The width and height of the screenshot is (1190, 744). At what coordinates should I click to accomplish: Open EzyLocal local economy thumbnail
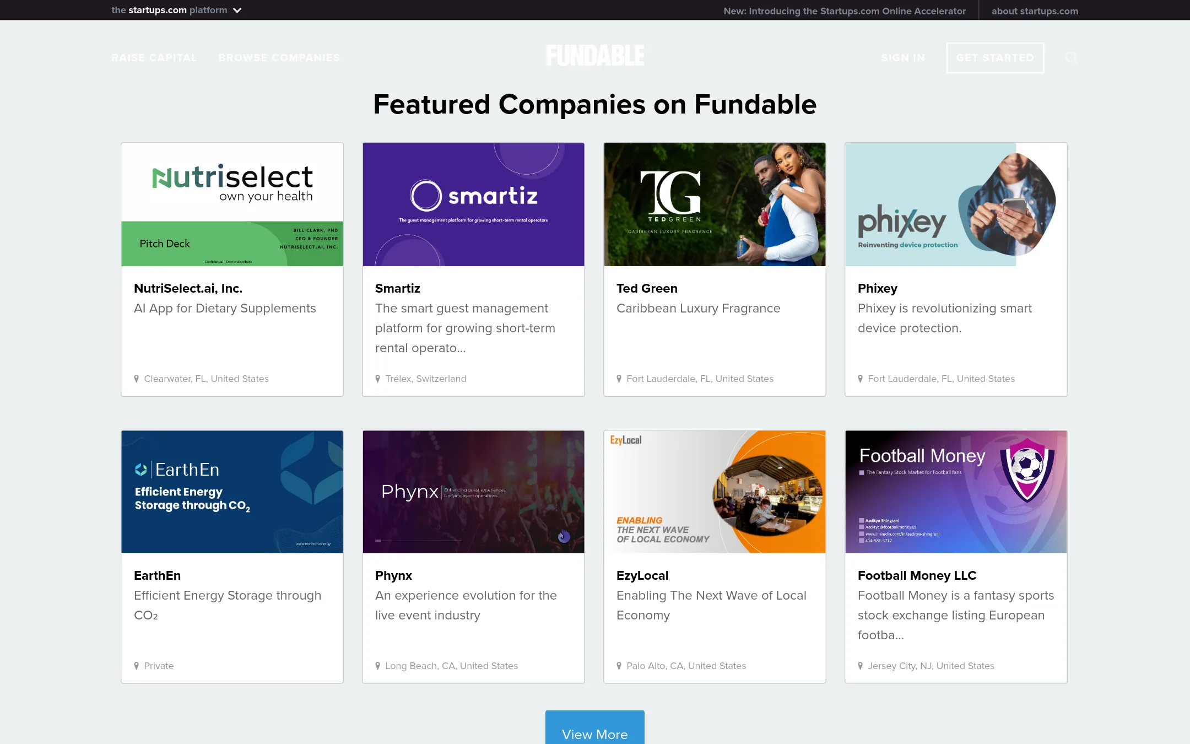click(x=715, y=492)
